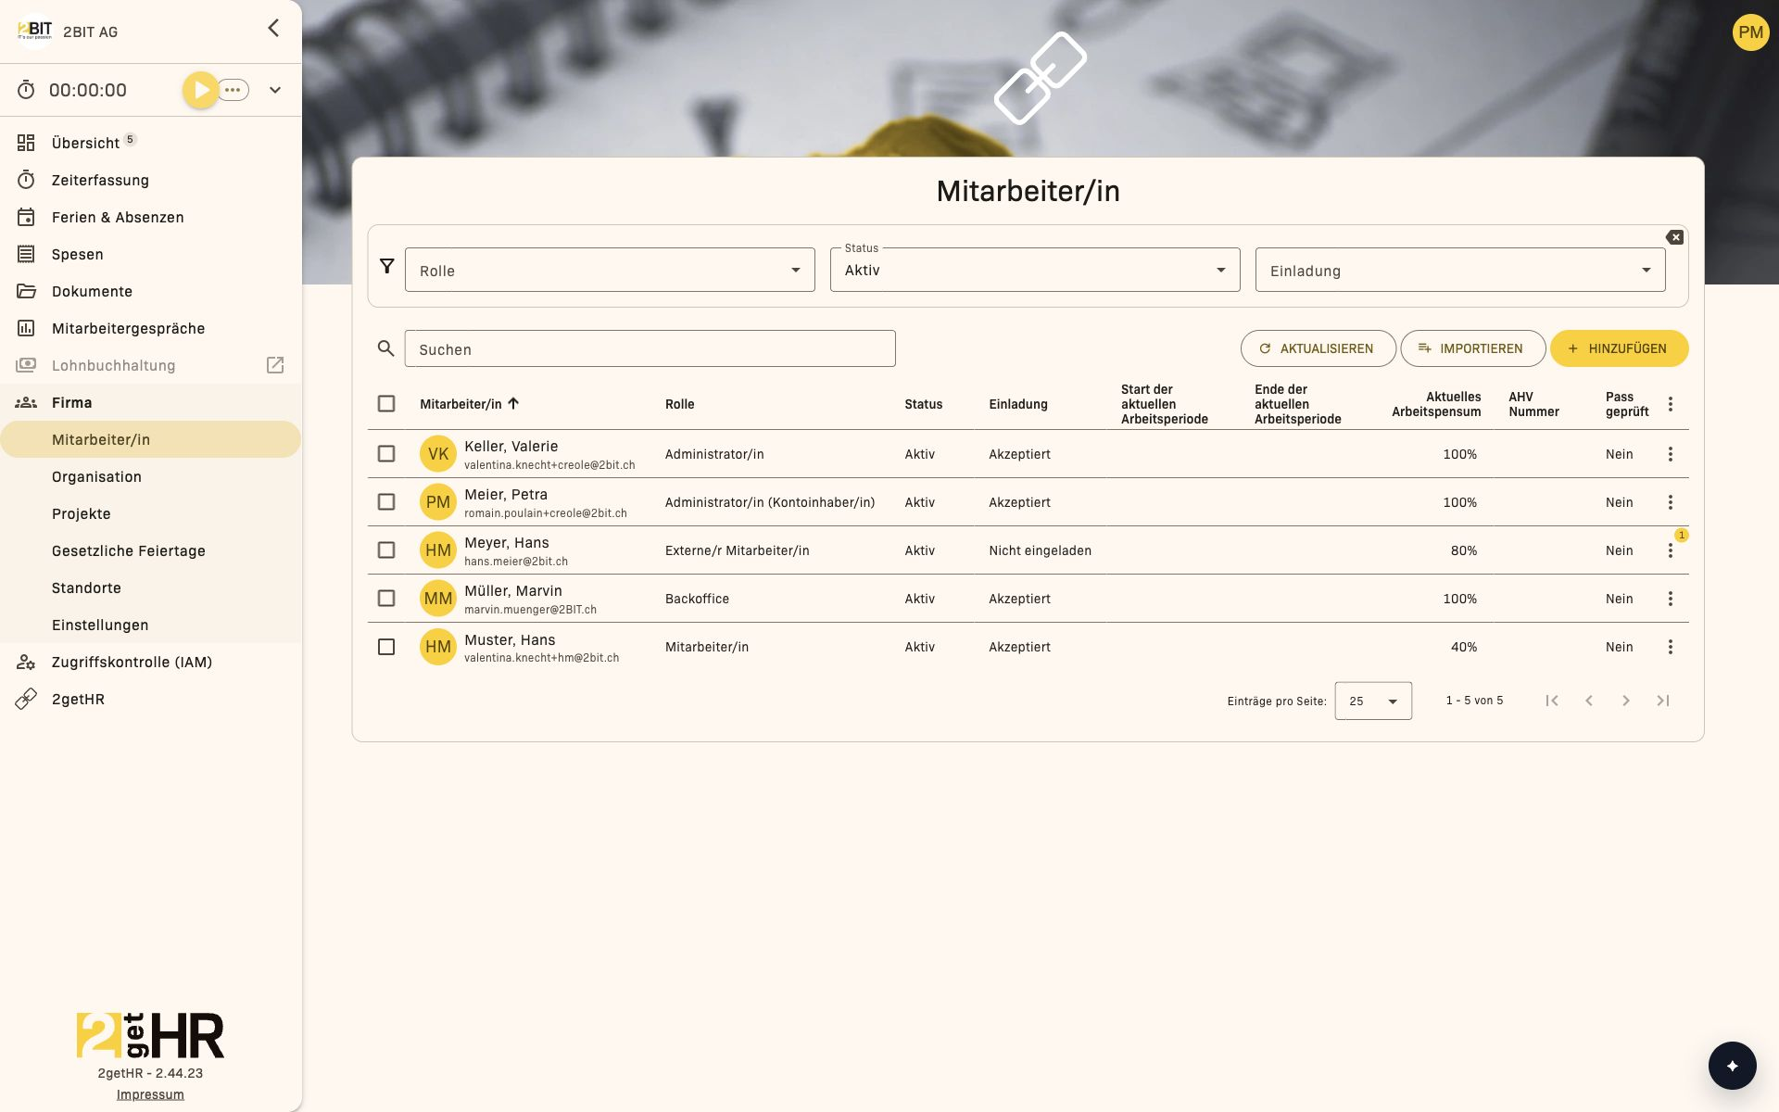Open the PM user avatar menu

tap(1750, 32)
